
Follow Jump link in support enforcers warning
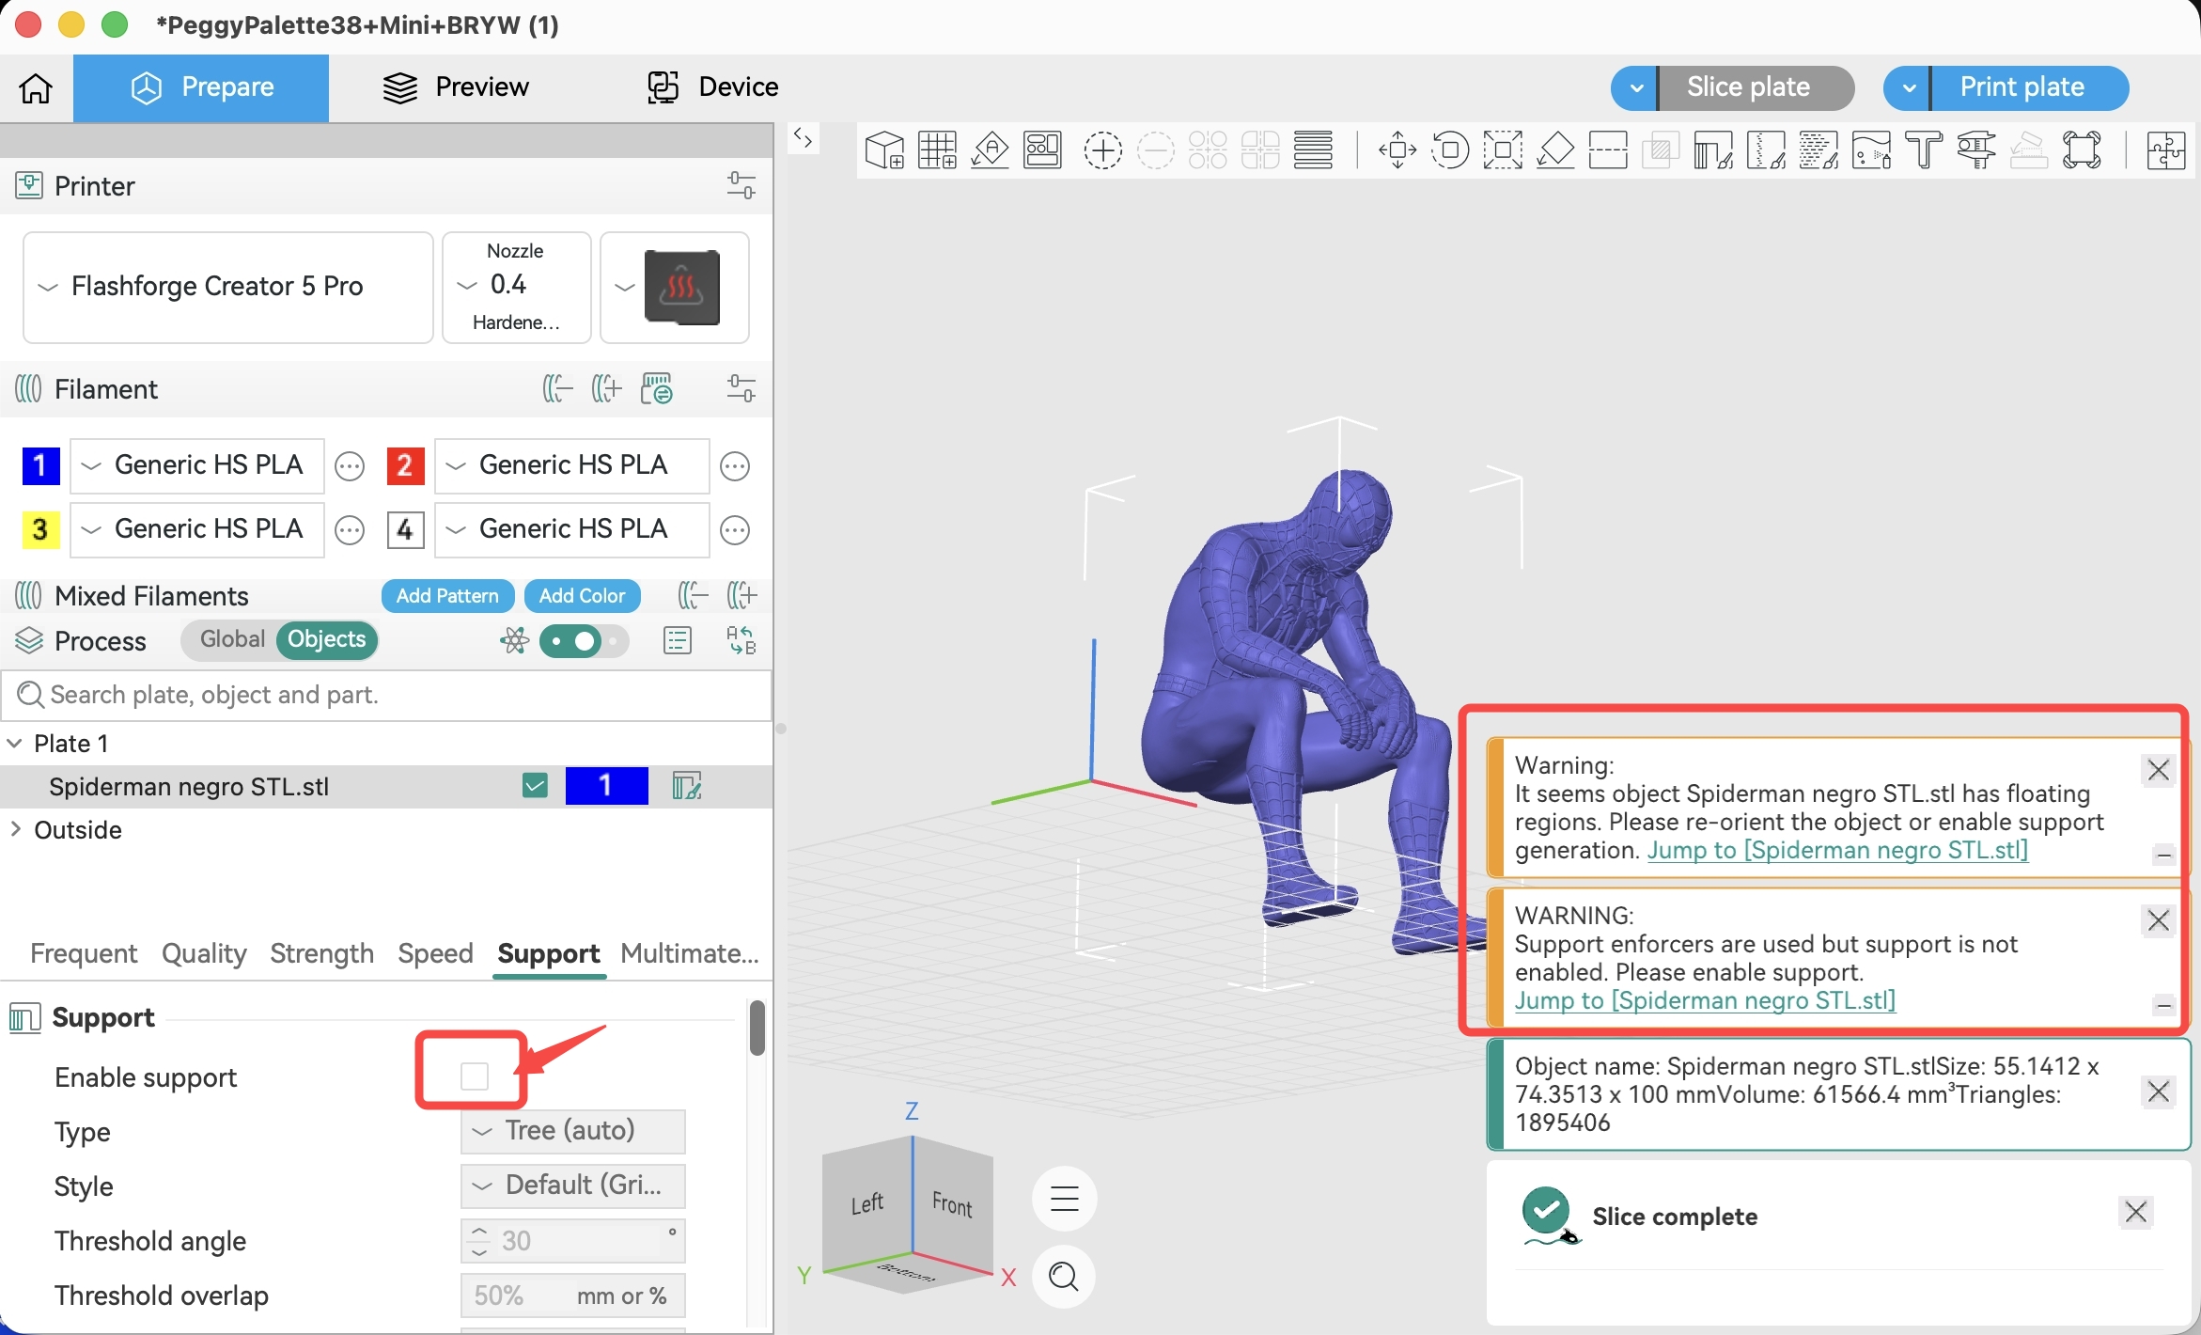click(1705, 1000)
